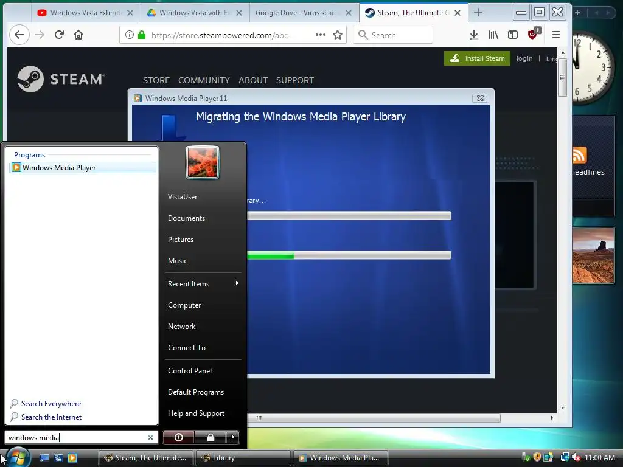Reload the Steam page
The width and height of the screenshot is (623, 467).
[x=59, y=35]
